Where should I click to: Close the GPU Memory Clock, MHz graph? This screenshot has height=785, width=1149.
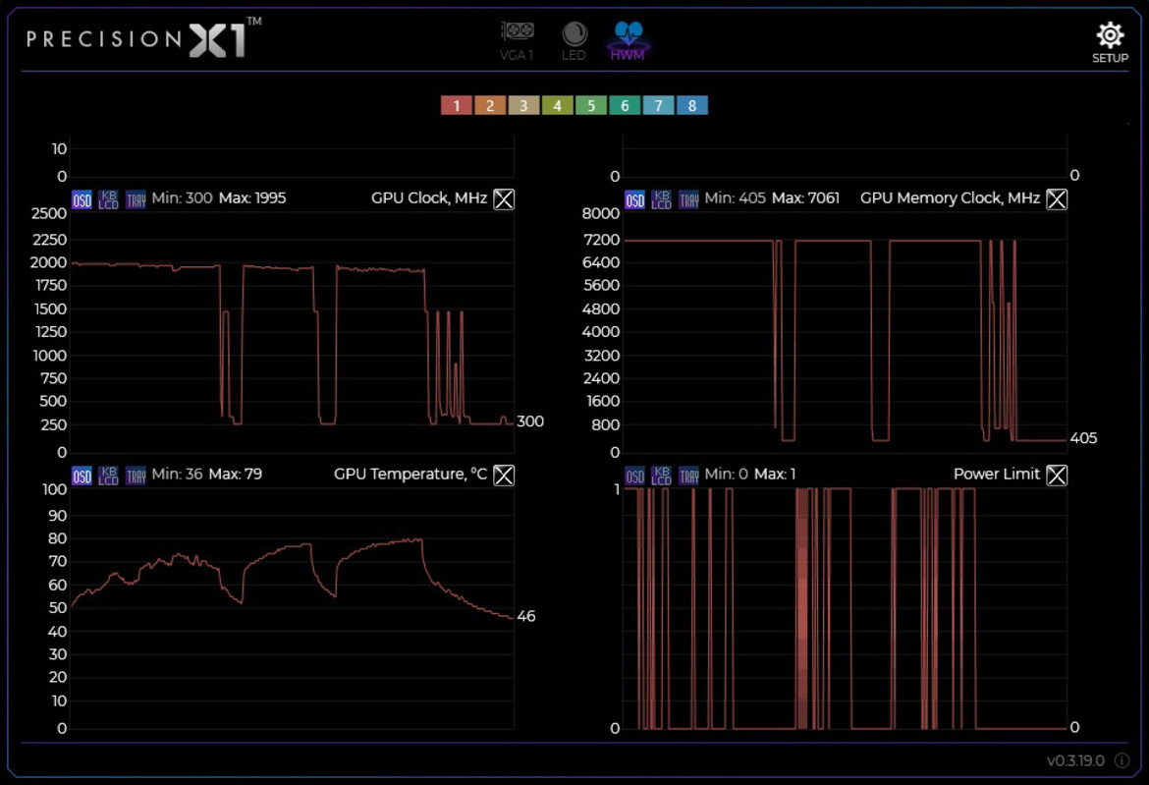pyautogui.click(x=1057, y=199)
